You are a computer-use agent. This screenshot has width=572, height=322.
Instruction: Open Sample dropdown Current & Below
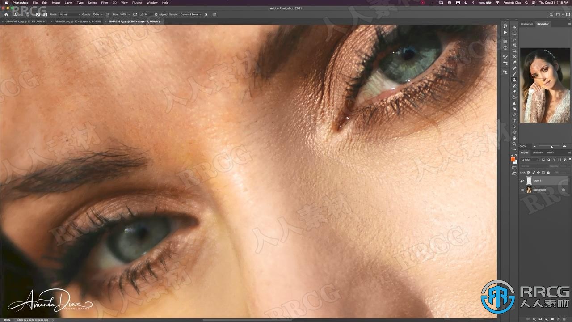[x=191, y=14]
